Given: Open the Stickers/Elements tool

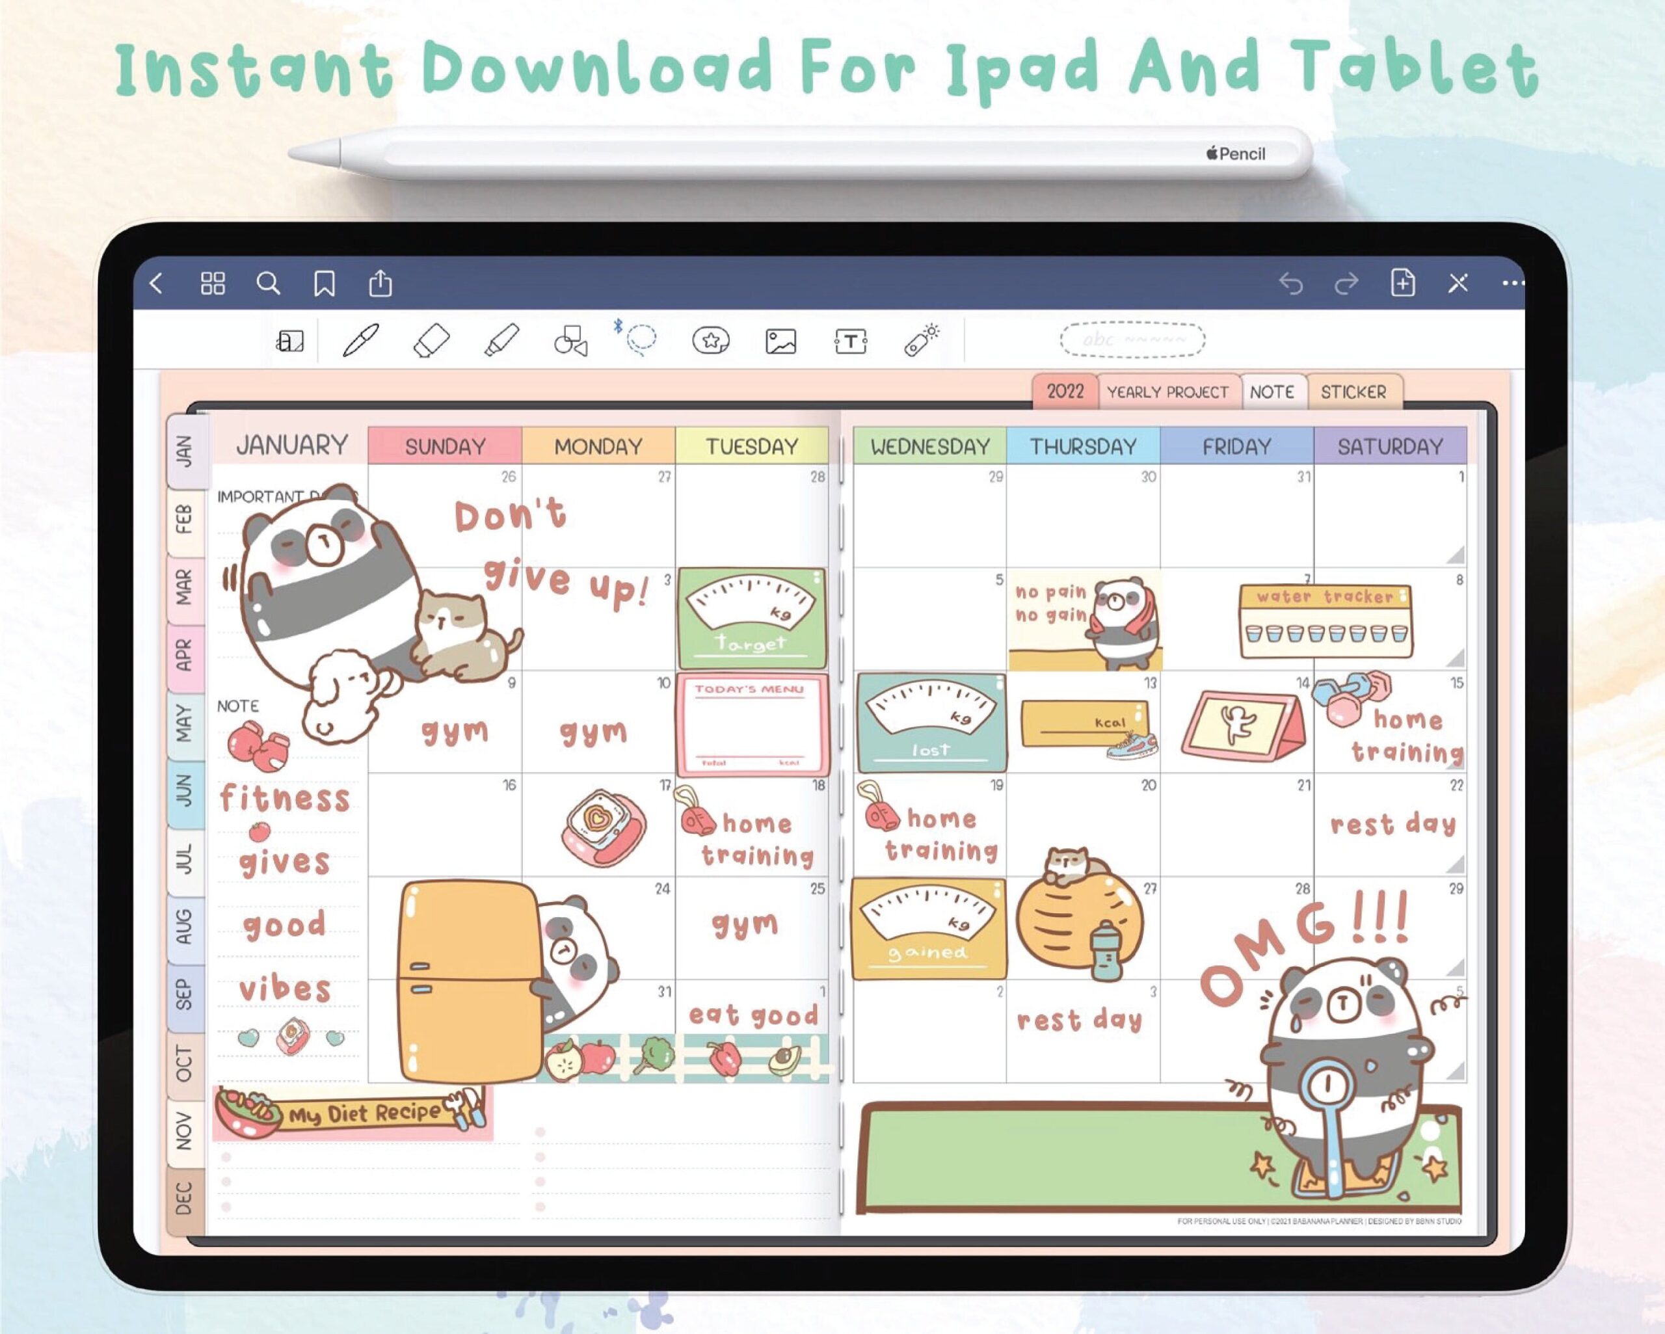Looking at the screenshot, I should coord(710,340).
